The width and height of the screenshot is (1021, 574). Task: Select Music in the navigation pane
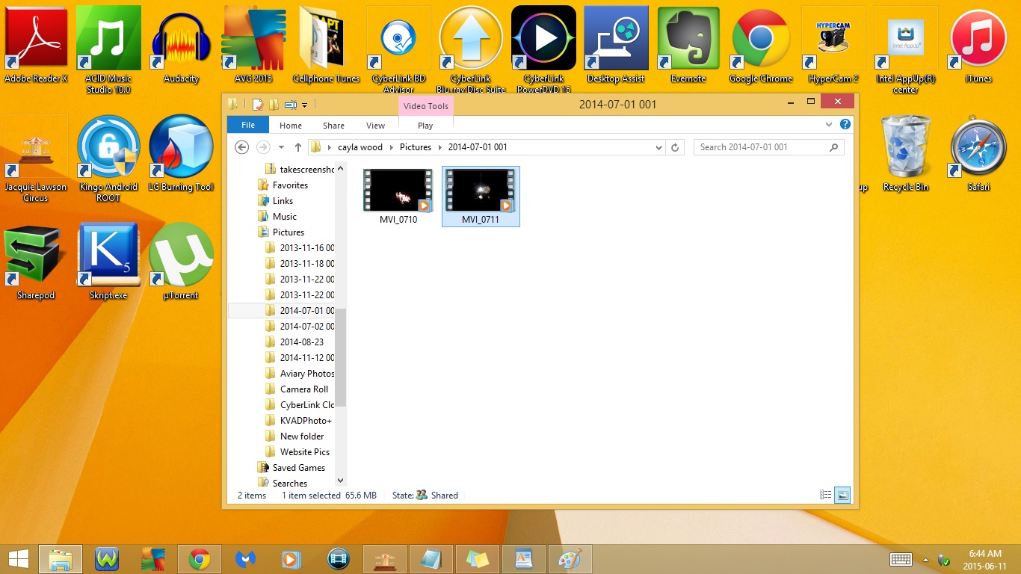pyautogui.click(x=284, y=217)
